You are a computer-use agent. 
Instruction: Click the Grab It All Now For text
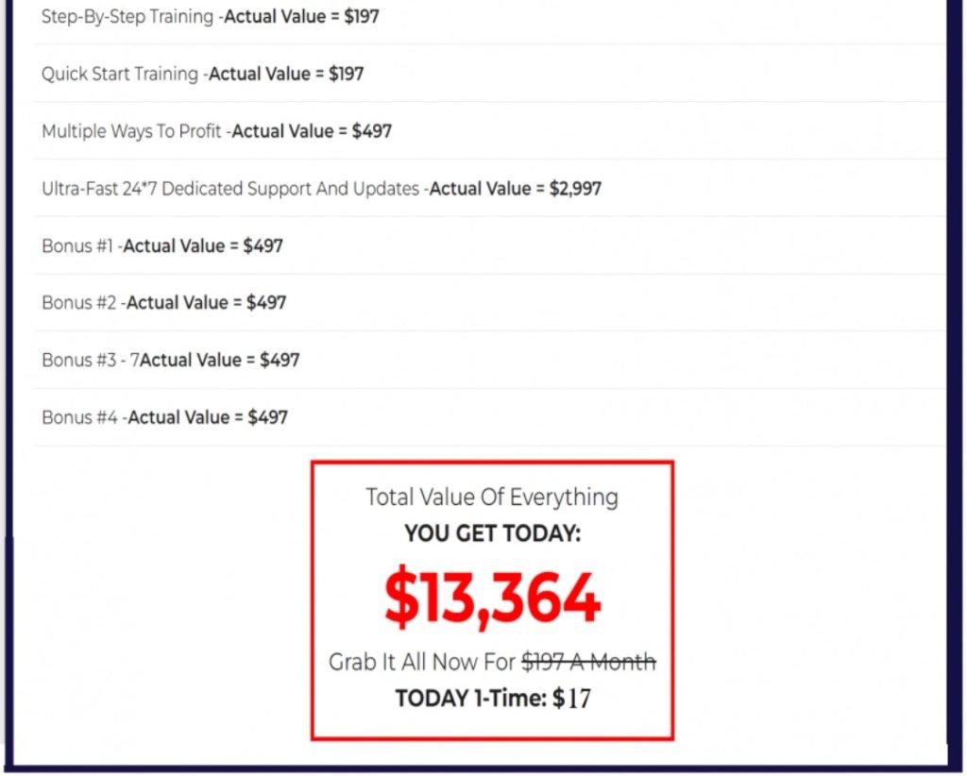[x=421, y=662]
